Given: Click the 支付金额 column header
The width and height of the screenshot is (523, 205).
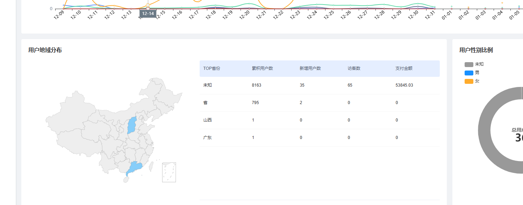Looking at the screenshot, I should point(404,68).
